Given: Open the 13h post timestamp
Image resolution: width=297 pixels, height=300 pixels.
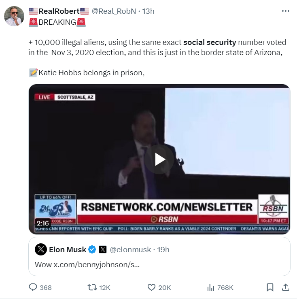Looking at the screenshot, I should pos(148,11).
